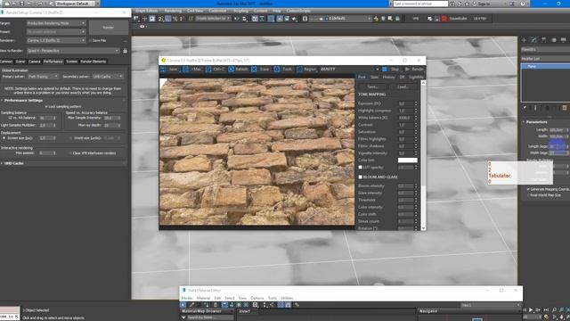Viewport: 570px width, 321px height.
Task: Click Save... button in Post tab
Action: (x=372, y=87)
